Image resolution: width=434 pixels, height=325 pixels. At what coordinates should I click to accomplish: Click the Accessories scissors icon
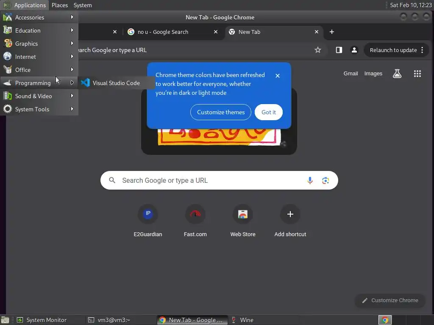8,17
